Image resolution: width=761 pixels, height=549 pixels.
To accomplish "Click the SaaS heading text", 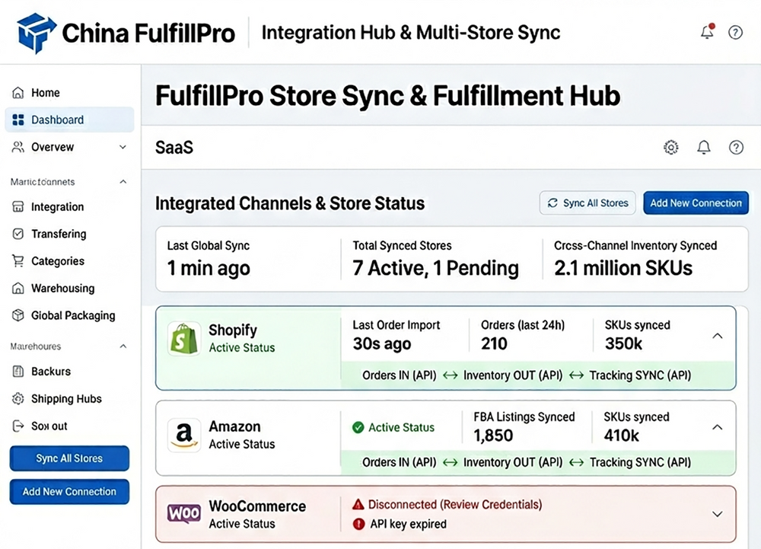I will point(174,147).
